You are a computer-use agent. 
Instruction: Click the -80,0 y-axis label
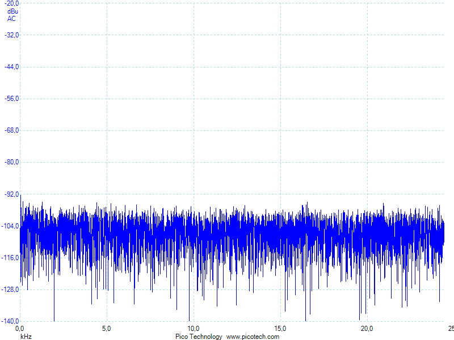[11, 162]
